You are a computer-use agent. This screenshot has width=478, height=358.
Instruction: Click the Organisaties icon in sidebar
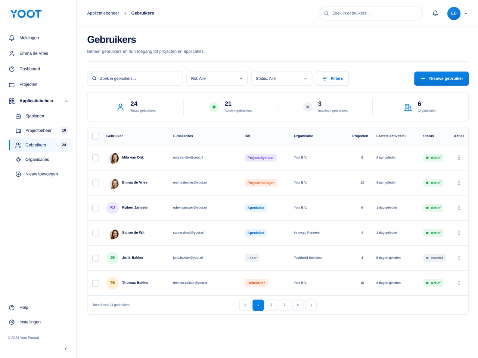pos(18,160)
